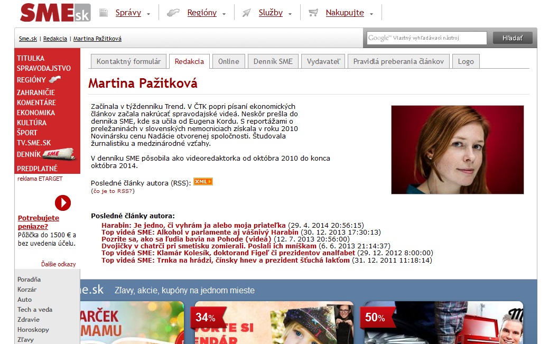Click the SME.sk logo
The width and height of the screenshot is (549, 344).
coord(55,12)
